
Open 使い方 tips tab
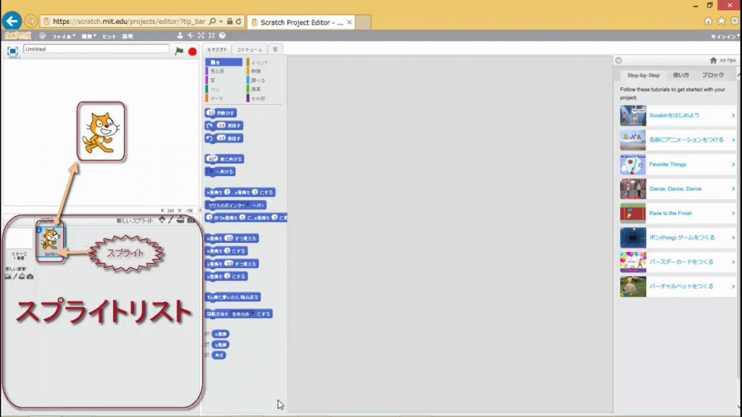point(681,75)
